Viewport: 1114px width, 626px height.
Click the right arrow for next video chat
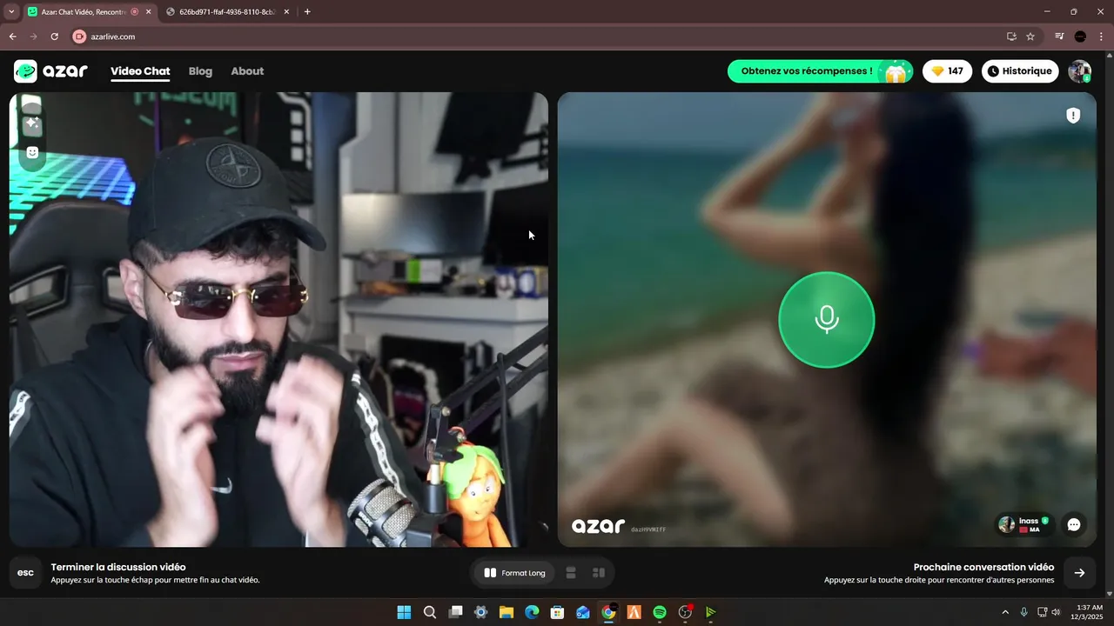[x=1079, y=573]
